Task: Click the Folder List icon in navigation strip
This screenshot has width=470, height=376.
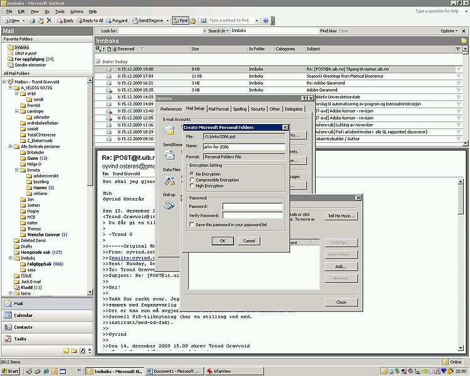Action: (75, 350)
